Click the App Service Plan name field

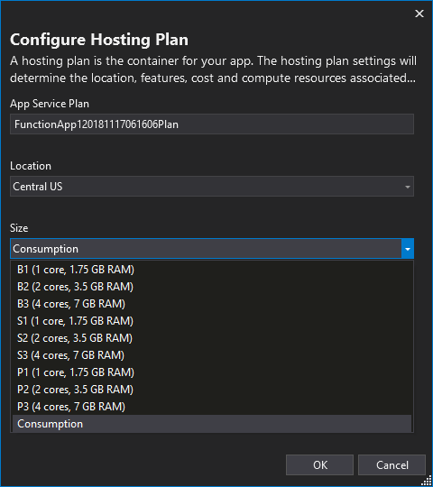point(212,124)
